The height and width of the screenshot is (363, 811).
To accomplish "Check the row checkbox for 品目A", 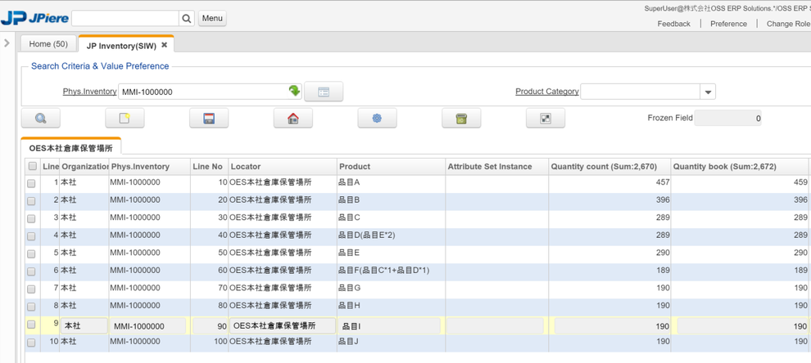I will (32, 183).
